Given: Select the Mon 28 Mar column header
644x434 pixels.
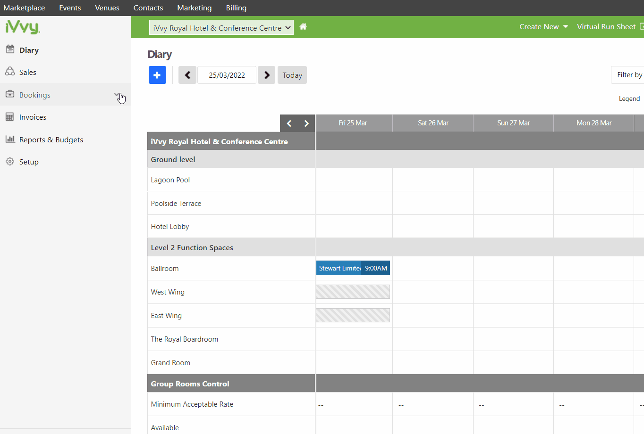Looking at the screenshot, I should tap(593, 123).
